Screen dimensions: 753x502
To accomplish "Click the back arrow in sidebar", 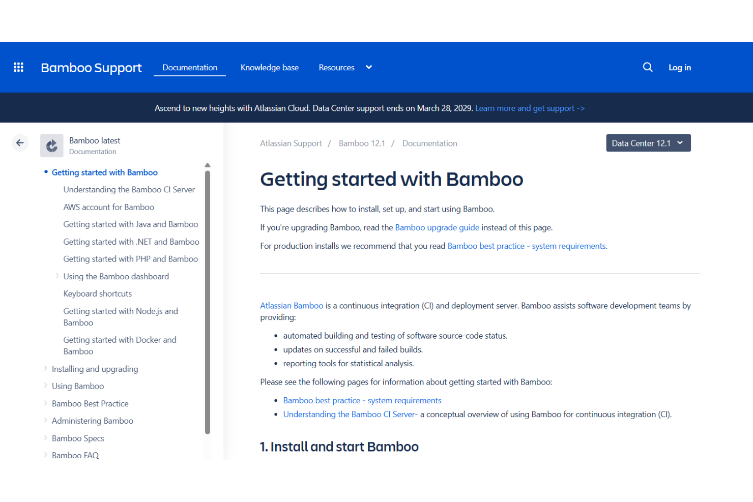I will tap(20, 143).
